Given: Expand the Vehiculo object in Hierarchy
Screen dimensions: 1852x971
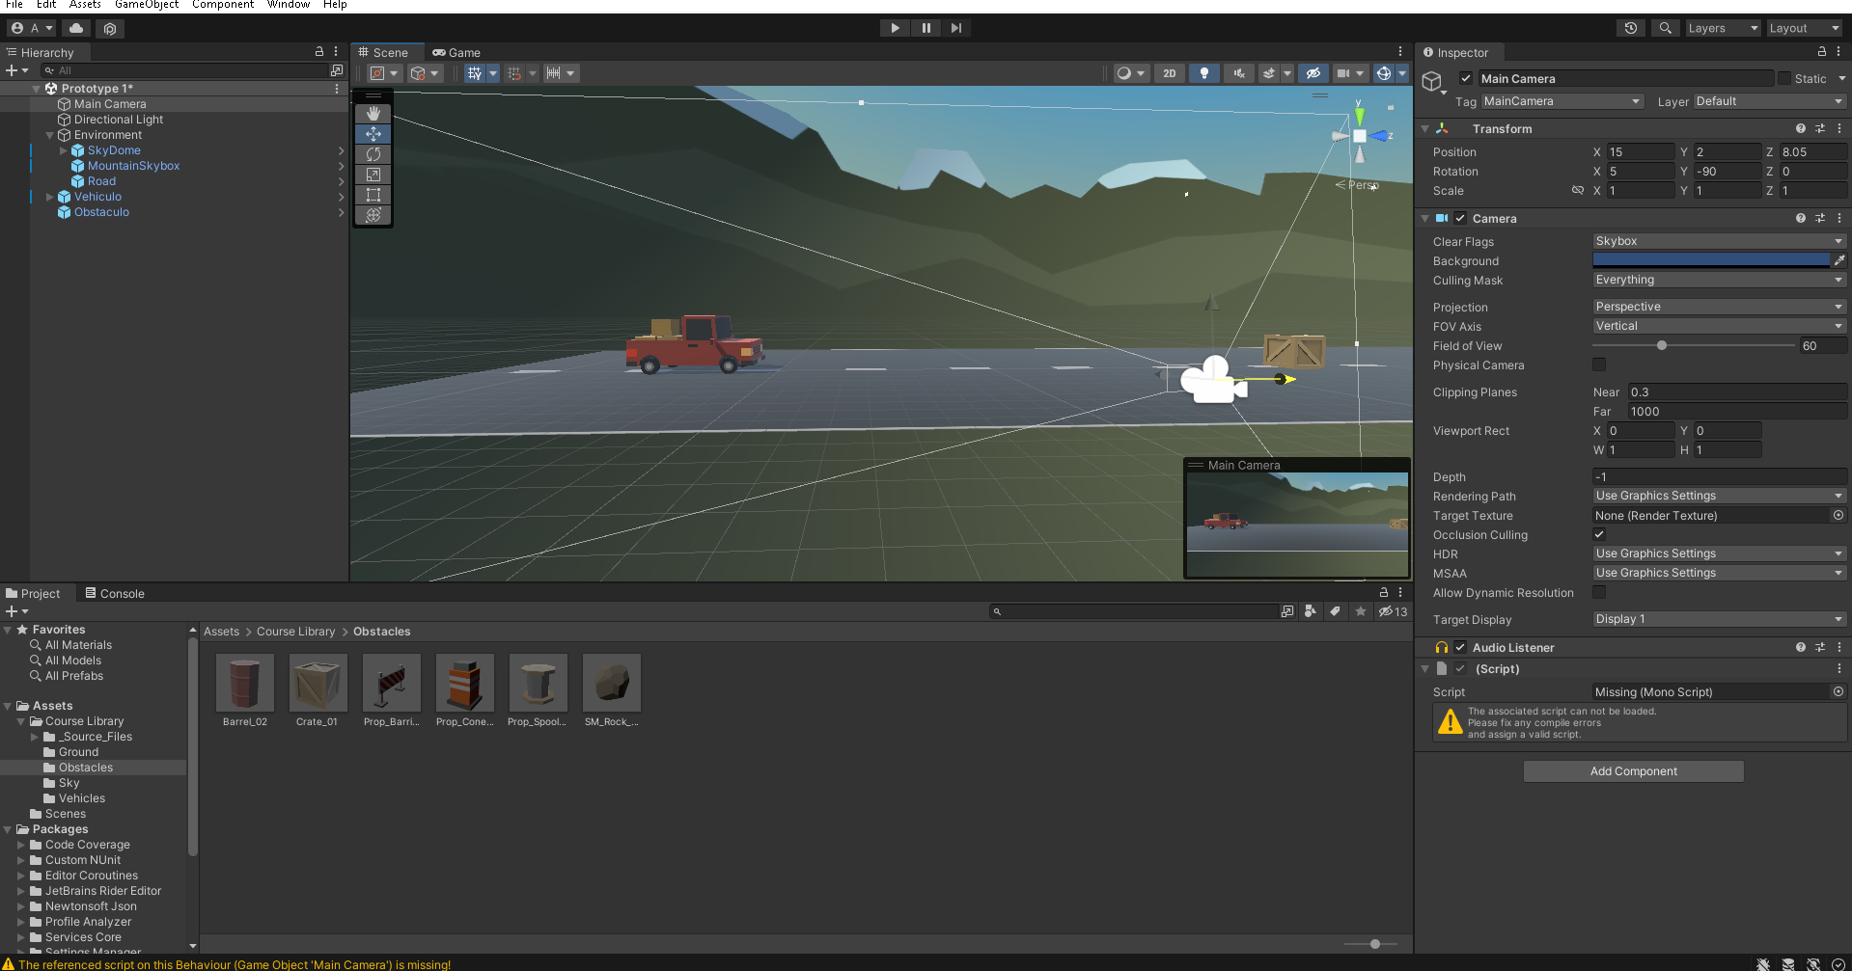Looking at the screenshot, I should coord(50,197).
